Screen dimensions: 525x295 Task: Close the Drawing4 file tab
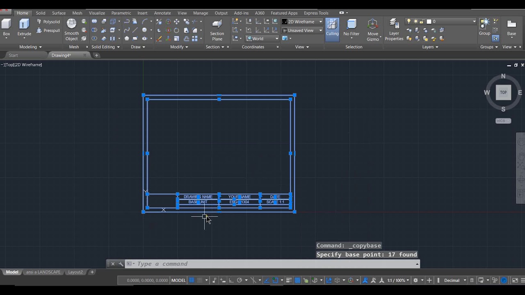[85, 55]
